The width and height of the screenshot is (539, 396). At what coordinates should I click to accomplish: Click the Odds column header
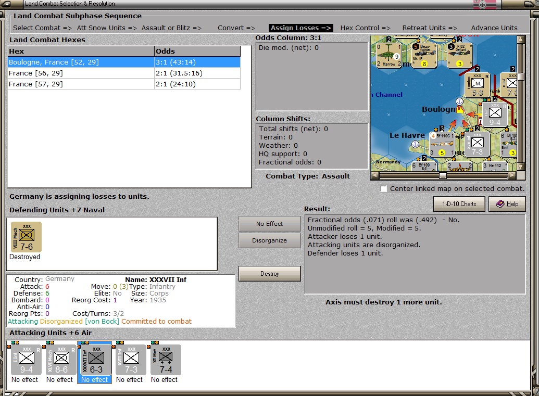[x=197, y=52]
